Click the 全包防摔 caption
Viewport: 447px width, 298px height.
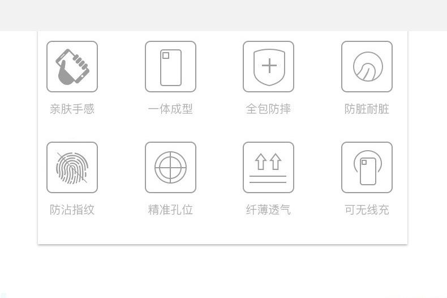tap(269, 109)
